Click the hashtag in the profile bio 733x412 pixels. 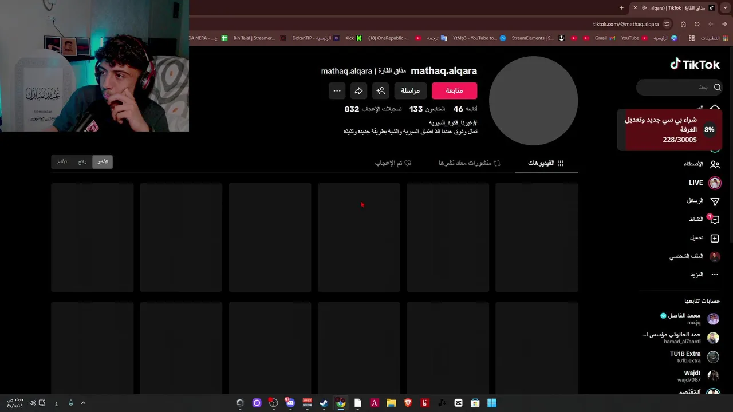pos(453,123)
